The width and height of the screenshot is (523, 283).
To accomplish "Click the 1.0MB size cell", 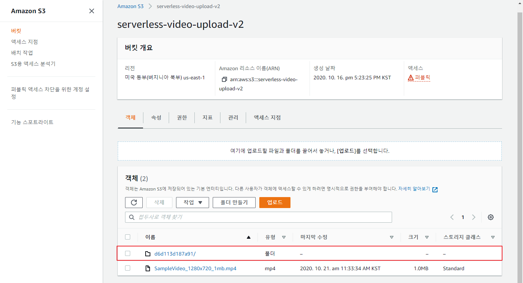I will pyautogui.click(x=421, y=268).
